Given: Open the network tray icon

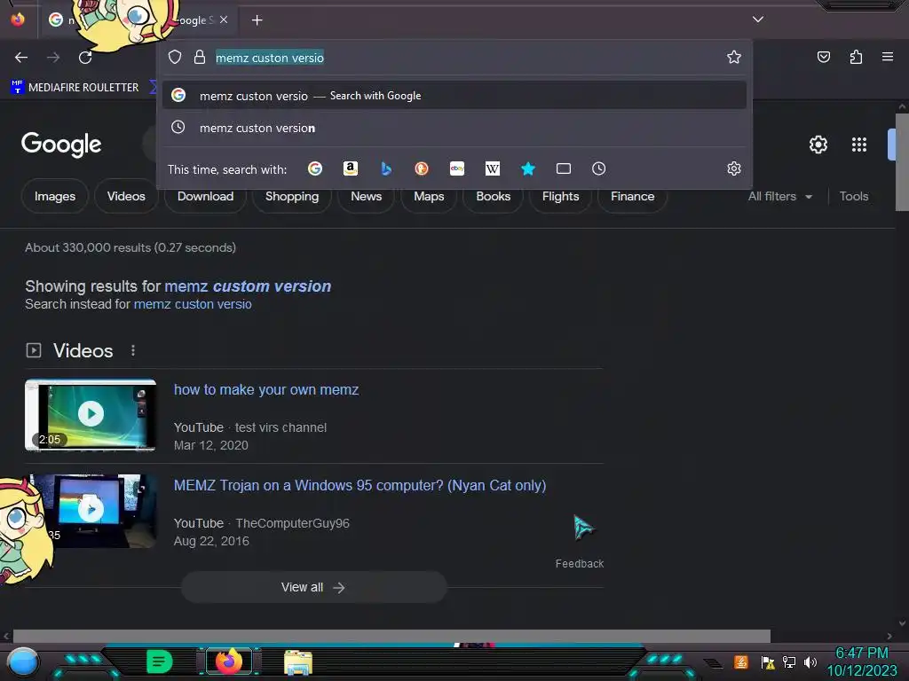Looking at the screenshot, I should 789,661.
